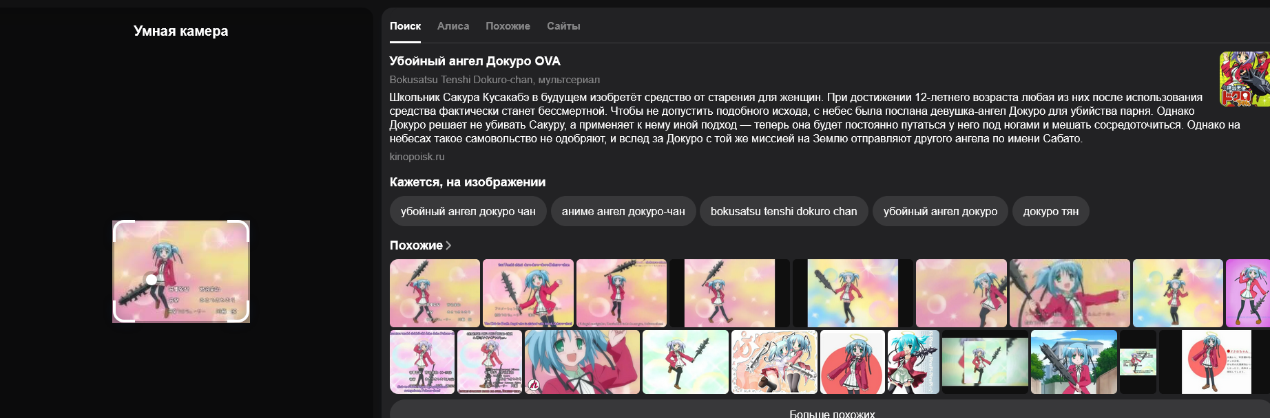Open the blurred photo-of-screen thumbnail
1270x418 pixels.
pyautogui.click(x=985, y=362)
